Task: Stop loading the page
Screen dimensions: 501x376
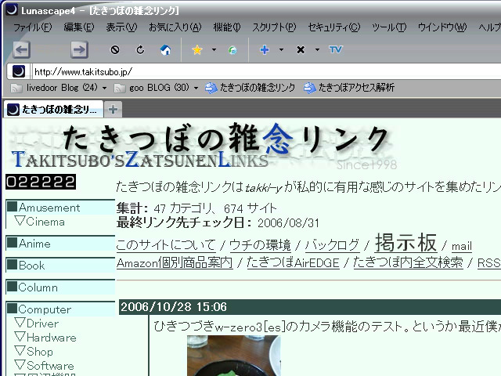Action: pyautogui.click(x=115, y=50)
